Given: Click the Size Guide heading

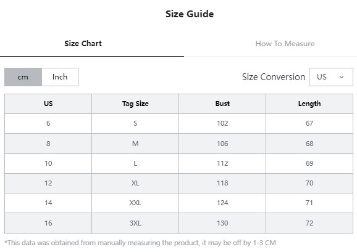Looking at the screenshot, I should [x=190, y=14].
